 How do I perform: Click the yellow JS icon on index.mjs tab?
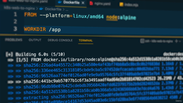[121, 5]
